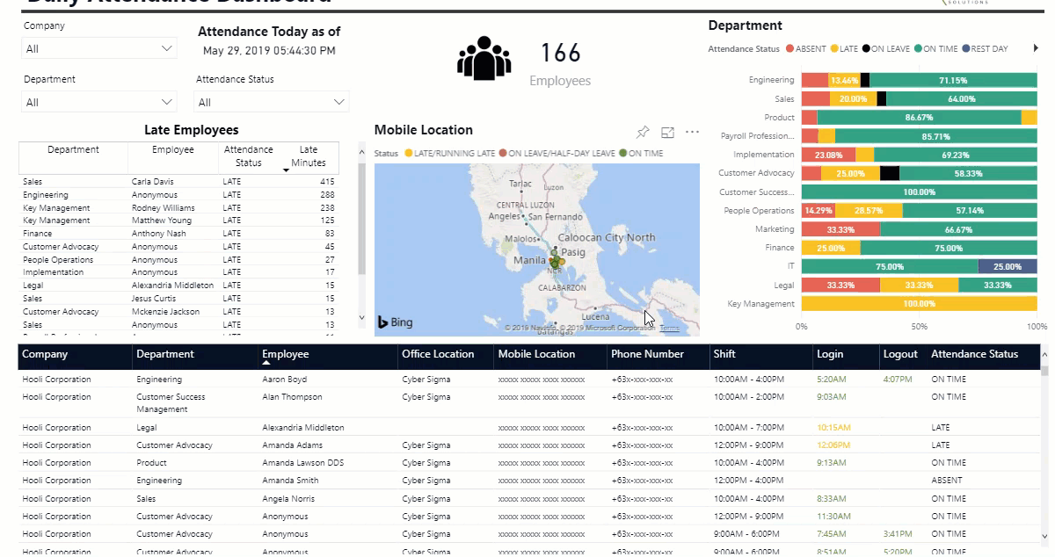Open the Attendance Status filter dropdown
The height and width of the screenshot is (557, 1055).
(x=272, y=103)
